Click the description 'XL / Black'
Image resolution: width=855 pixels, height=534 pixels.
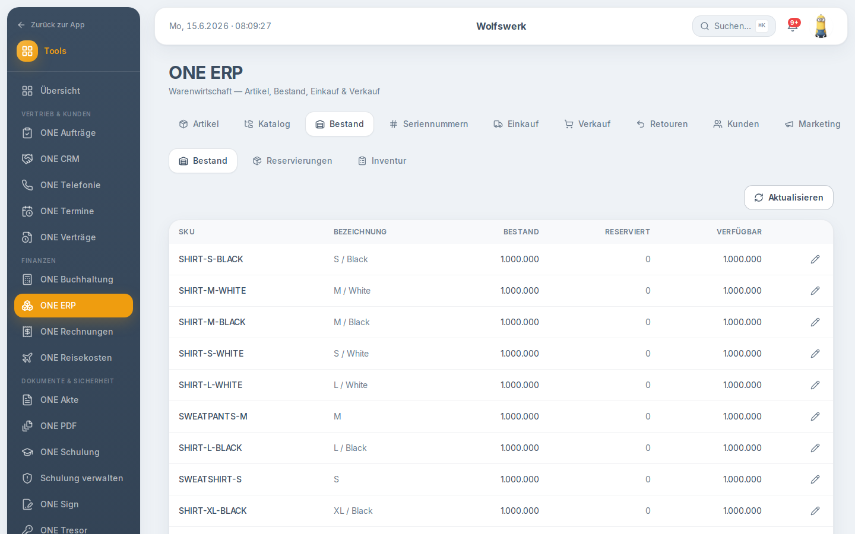[353, 511]
